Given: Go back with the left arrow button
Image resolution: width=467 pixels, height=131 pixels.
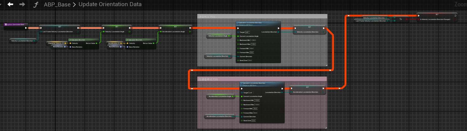Looking at the screenshot, I should click(x=10, y=4).
